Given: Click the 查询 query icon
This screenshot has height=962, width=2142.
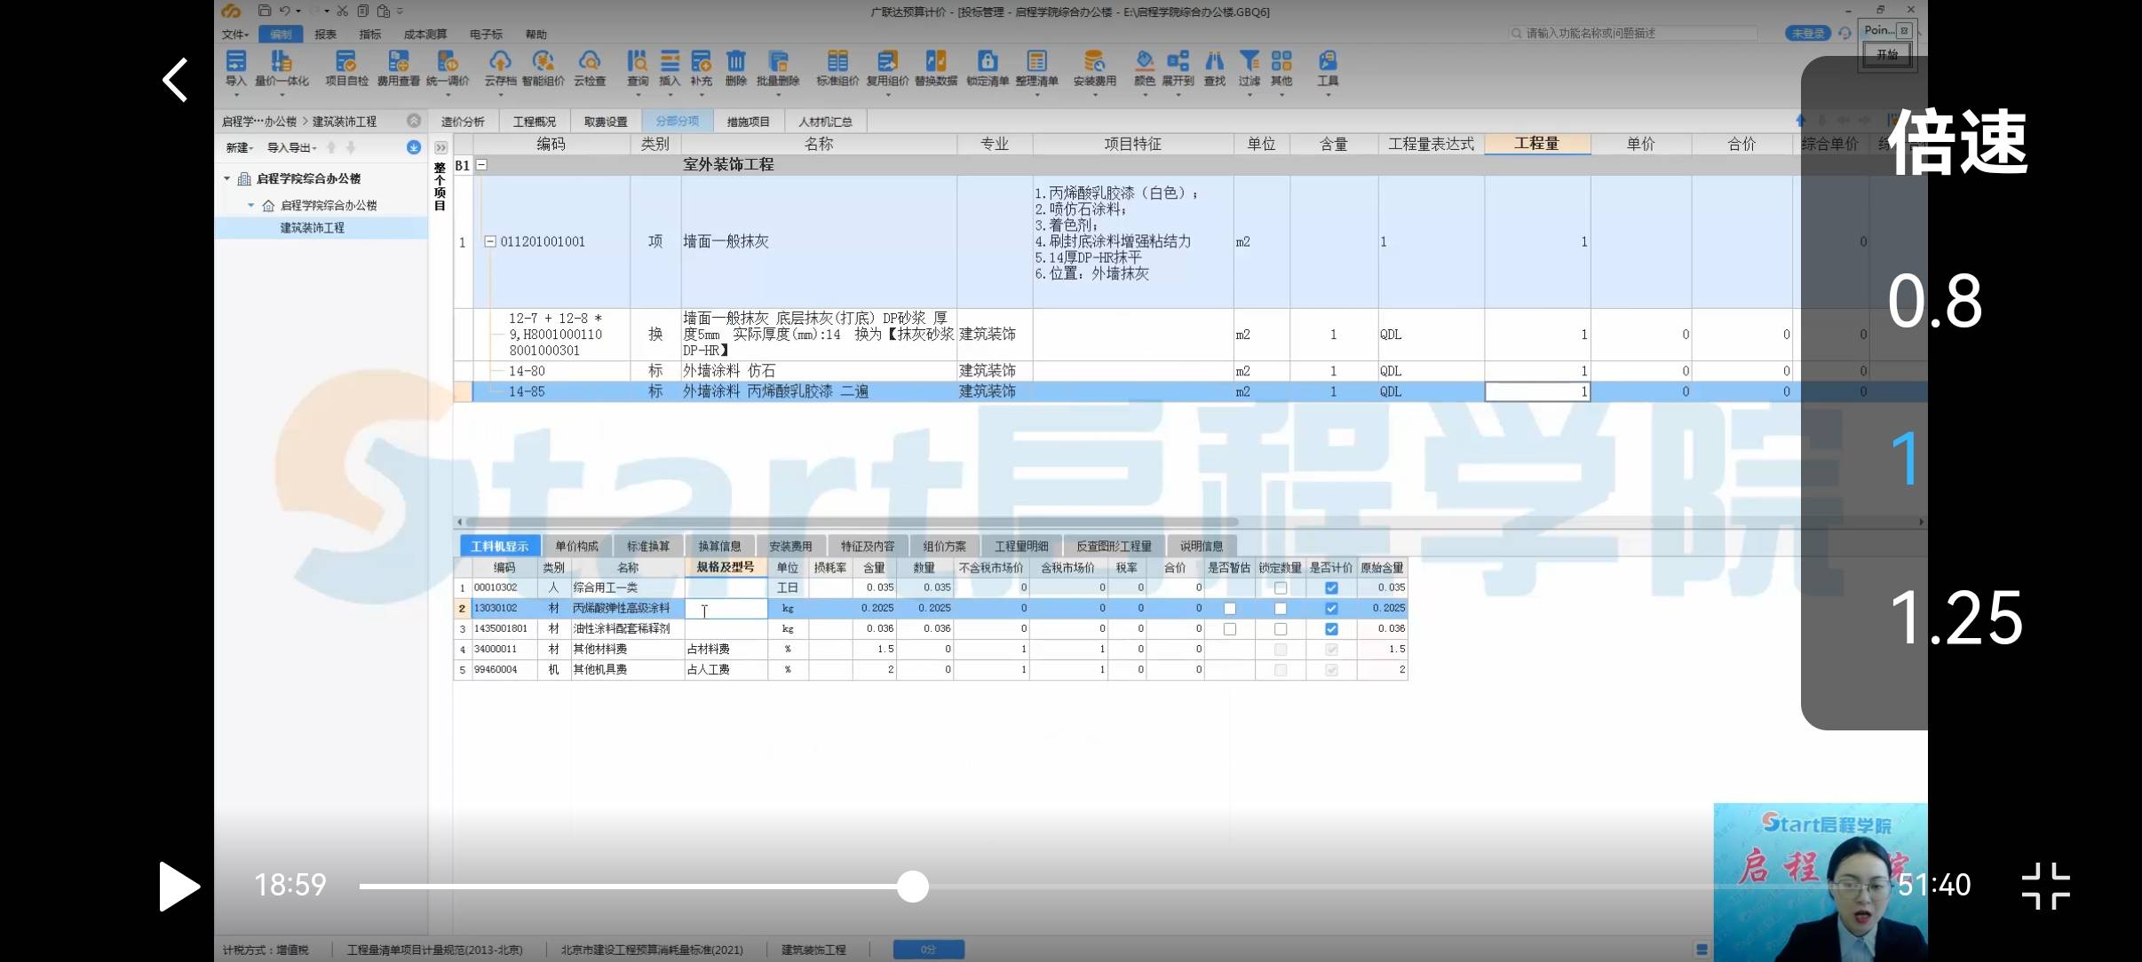Looking at the screenshot, I should tap(638, 67).
